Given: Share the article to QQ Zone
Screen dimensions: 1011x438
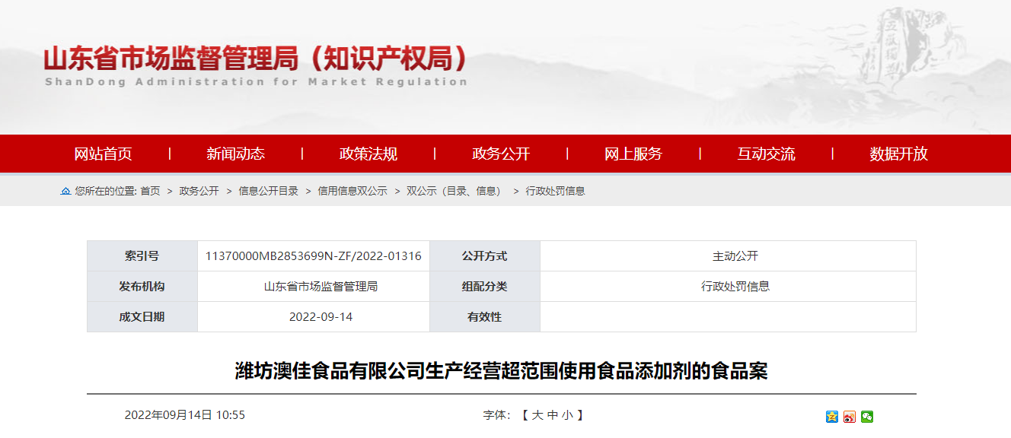Looking at the screenshot, I should tap(831, 417).
